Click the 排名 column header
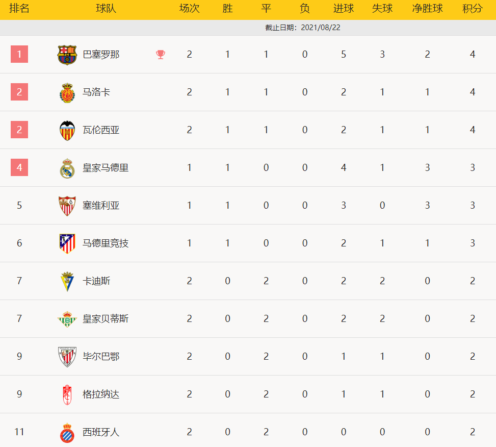This screenshot has width=496, height=447. (19, 9)
